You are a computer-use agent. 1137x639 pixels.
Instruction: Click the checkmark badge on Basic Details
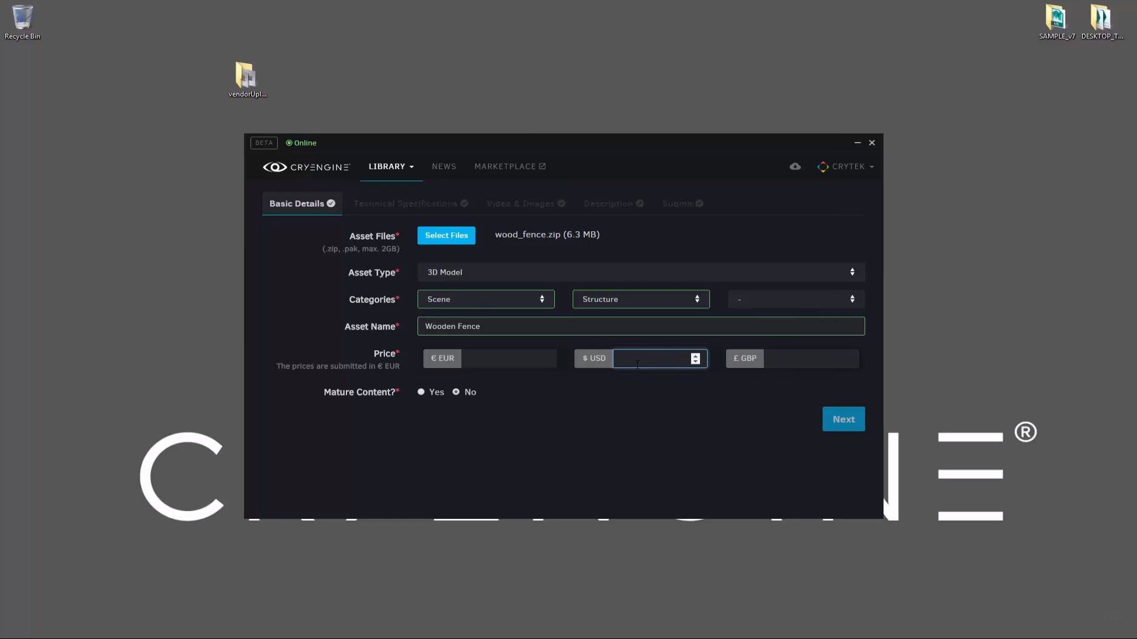tap(330, 203)
